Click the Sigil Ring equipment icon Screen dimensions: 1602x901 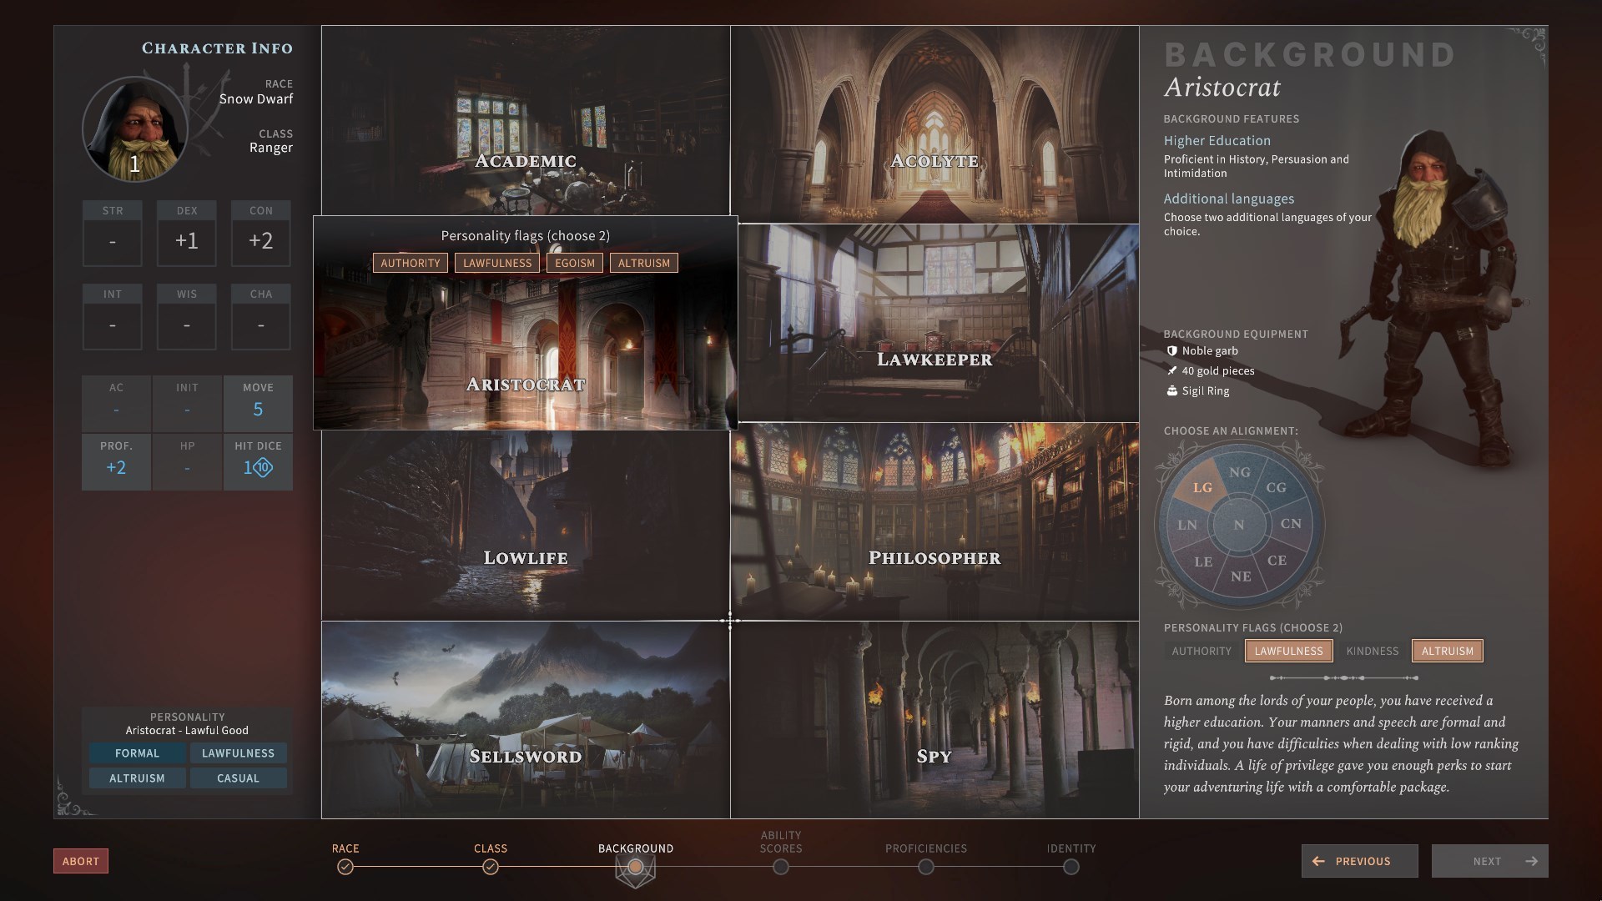[1170, 390]
